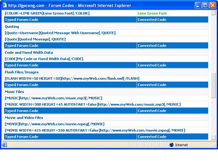This screenshot has height=162, width=218.
Task: Click the FLASH WIDTH=50 code example
Action: (x=72, y=78)
